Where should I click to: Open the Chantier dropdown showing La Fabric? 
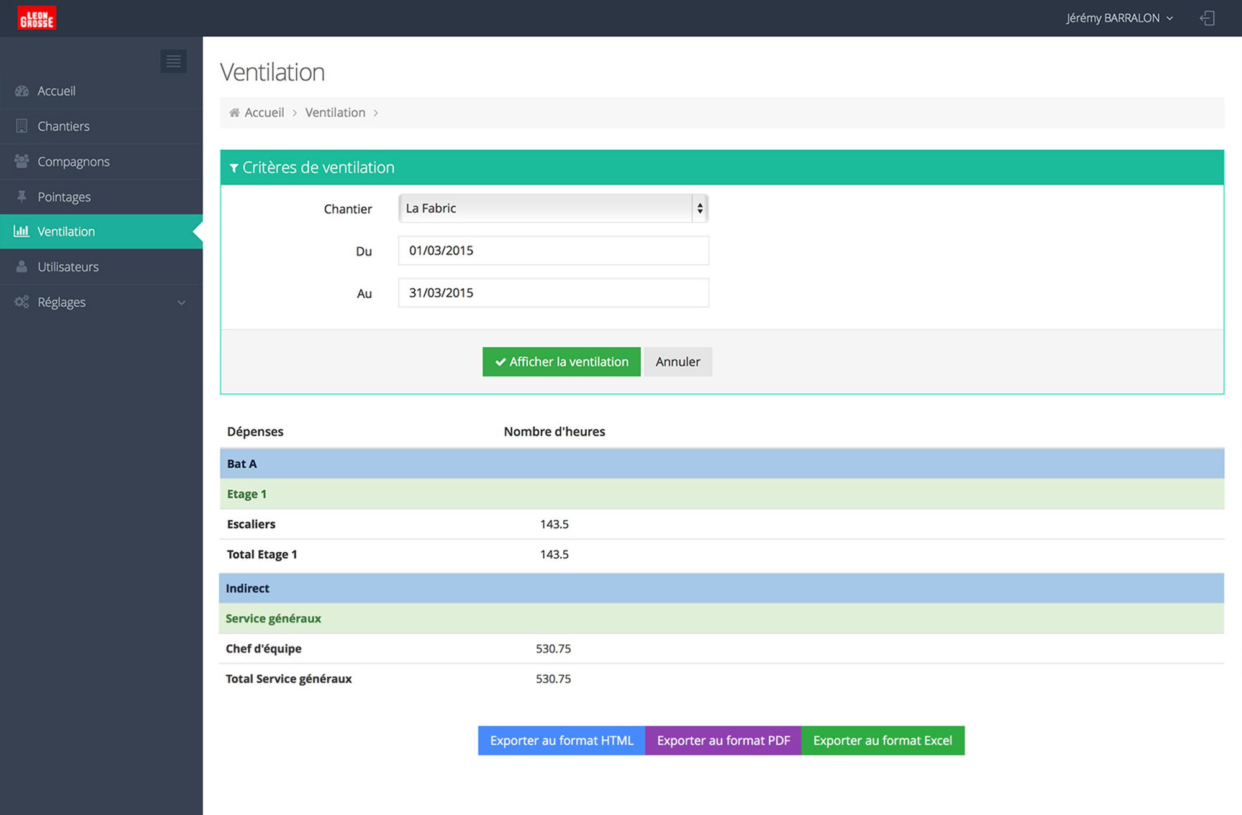click(553, 208)
